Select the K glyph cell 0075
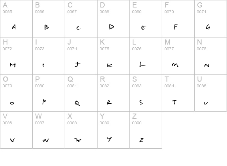Viewport: 227px width, 166px height. (x=114, y=56)
